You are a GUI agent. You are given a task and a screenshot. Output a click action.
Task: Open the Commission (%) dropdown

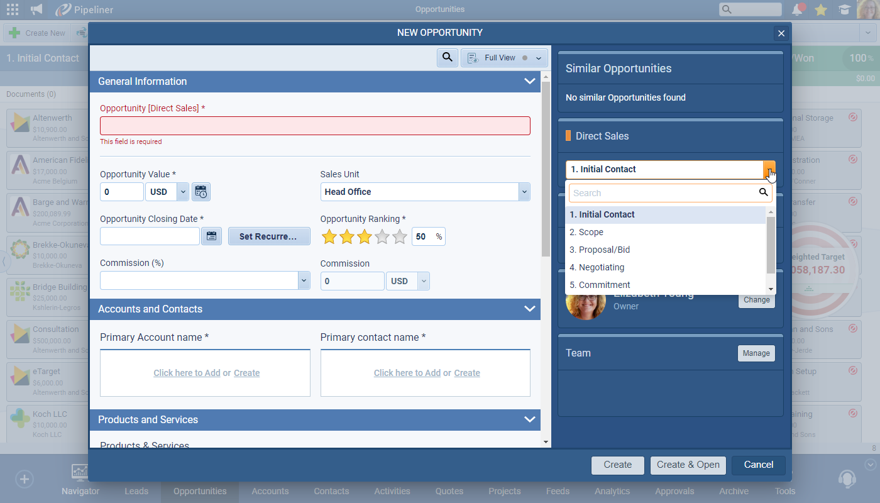[x=304, y=280]
